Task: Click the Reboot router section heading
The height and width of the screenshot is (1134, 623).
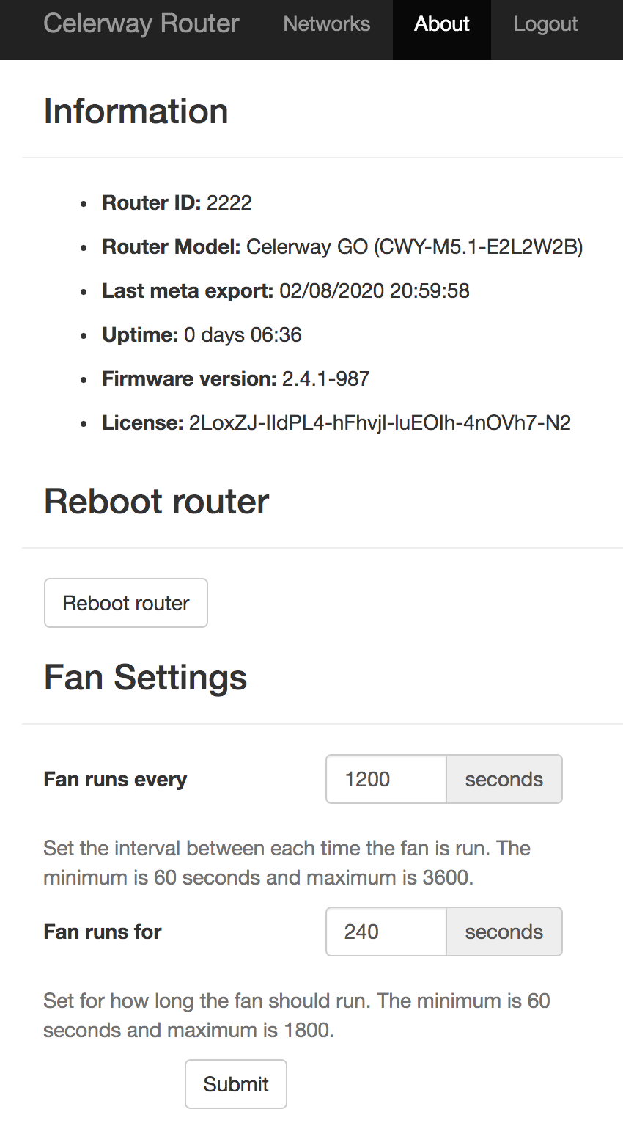Action: [x=156, y=501]
